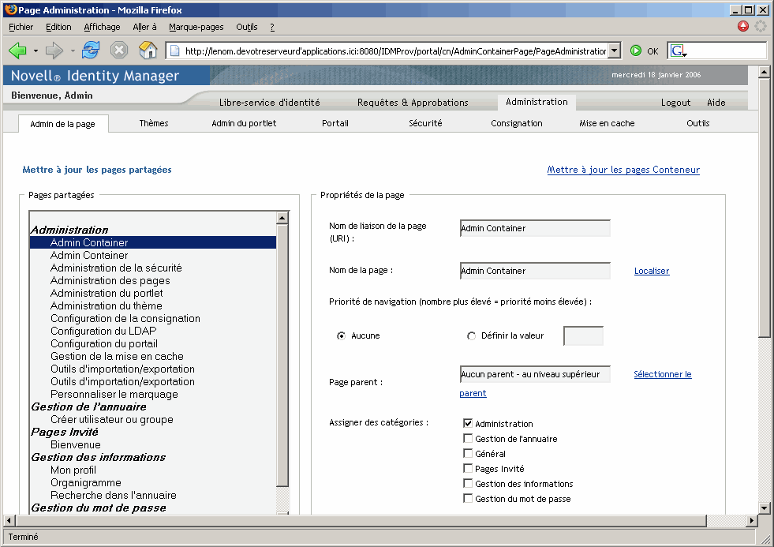This screenshot has height=547, width=774.
Task: Uncheck the Administration category checkbox
Action: 468,424
